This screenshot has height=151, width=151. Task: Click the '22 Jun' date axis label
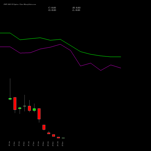pos(48,144)
